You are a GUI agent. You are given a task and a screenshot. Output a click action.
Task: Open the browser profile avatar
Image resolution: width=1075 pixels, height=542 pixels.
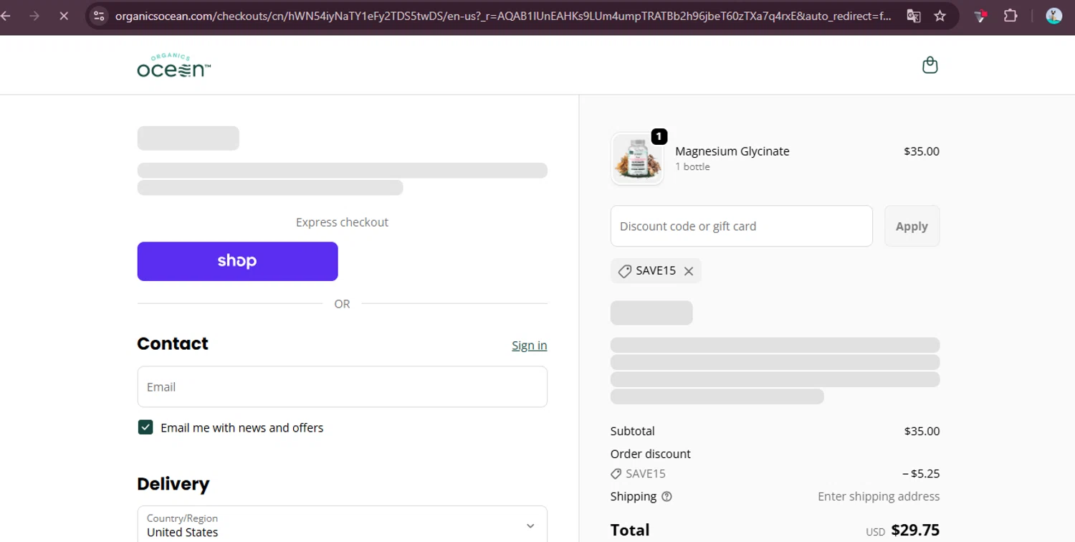(x=1053, y=16)
